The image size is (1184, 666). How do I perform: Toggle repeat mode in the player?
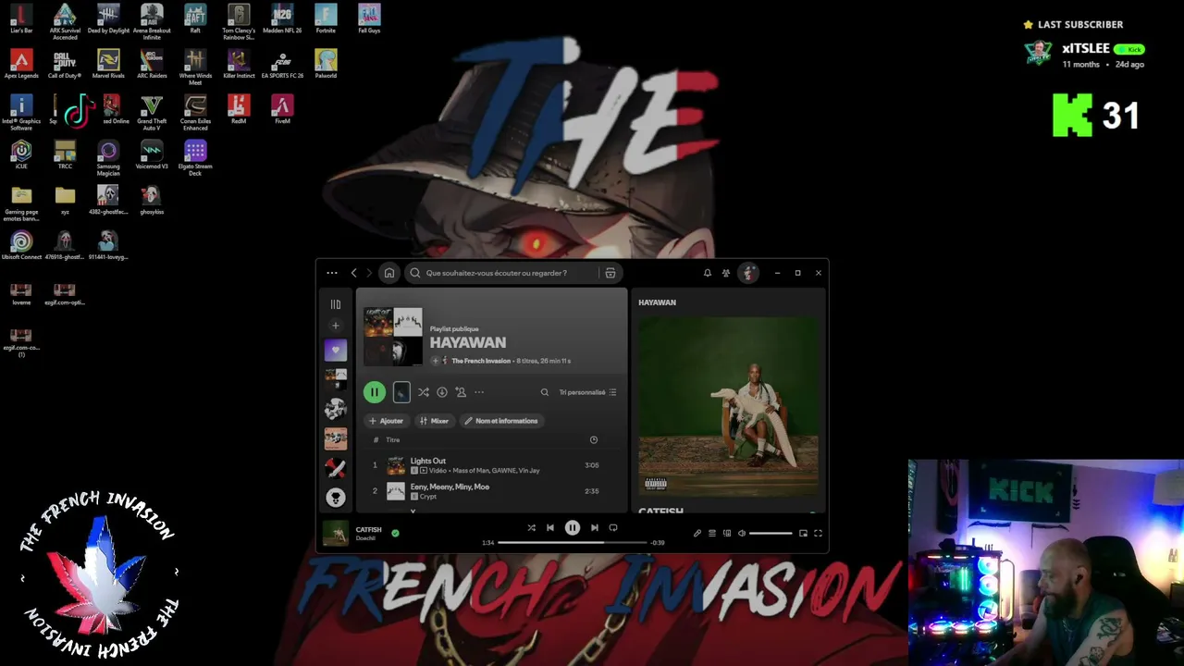(613, 528)
